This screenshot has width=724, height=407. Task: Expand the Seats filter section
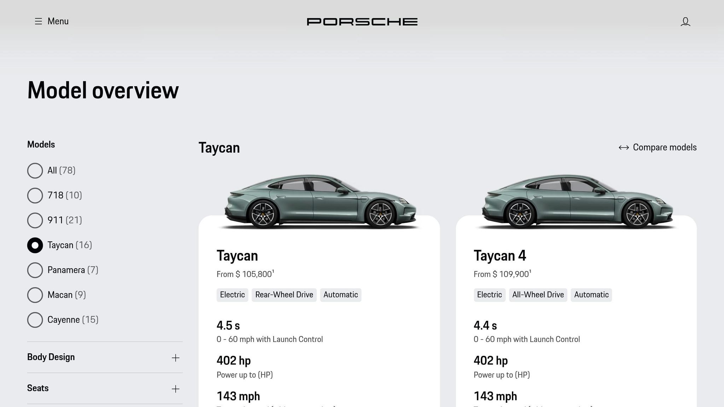pos(175,388)
